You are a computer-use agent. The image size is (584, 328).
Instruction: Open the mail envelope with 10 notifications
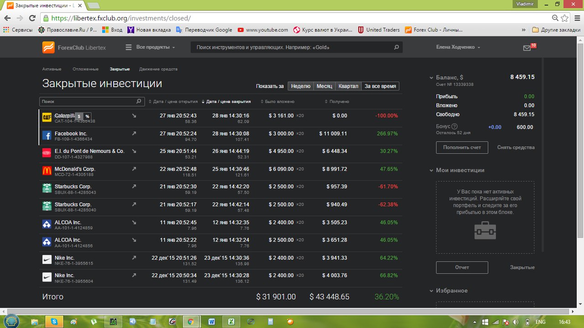[x=527, y=48]
